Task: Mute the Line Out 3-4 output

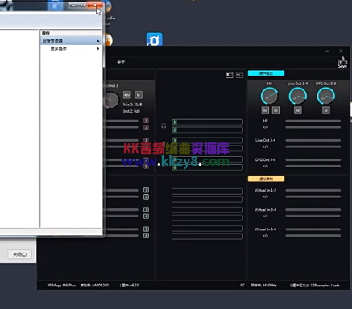Action: pos(297,110)
